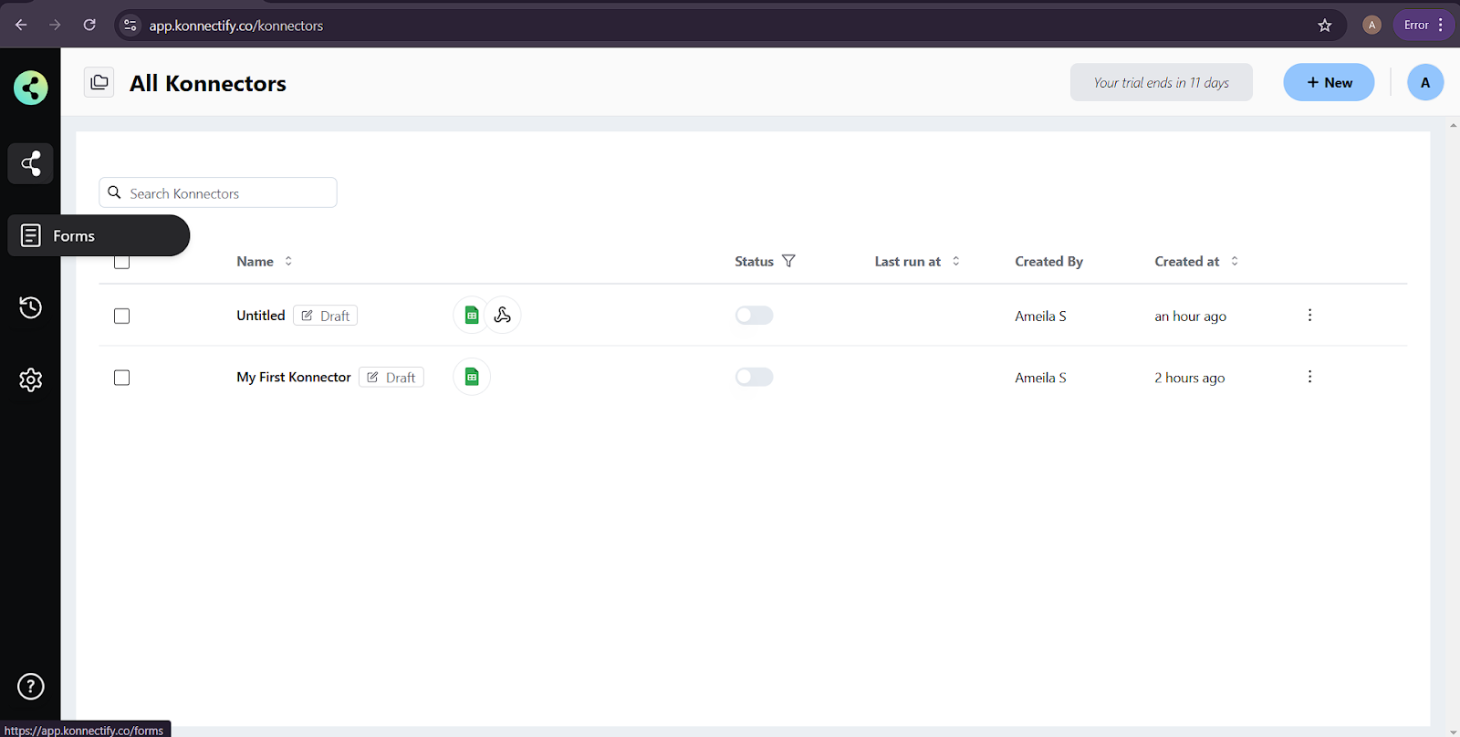
Task: Open three-dot menu for Untitled row
Action: pos(1309,315)
